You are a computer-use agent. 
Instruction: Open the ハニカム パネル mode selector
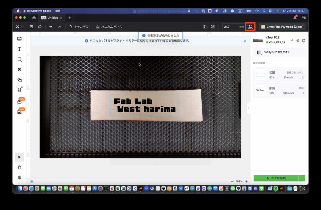[109, 27]
